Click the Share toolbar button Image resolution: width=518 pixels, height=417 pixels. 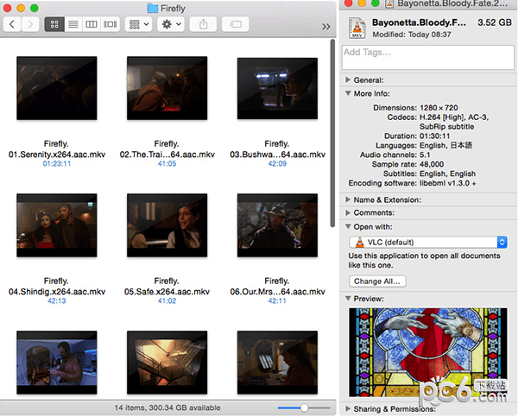tap(203, 24)
